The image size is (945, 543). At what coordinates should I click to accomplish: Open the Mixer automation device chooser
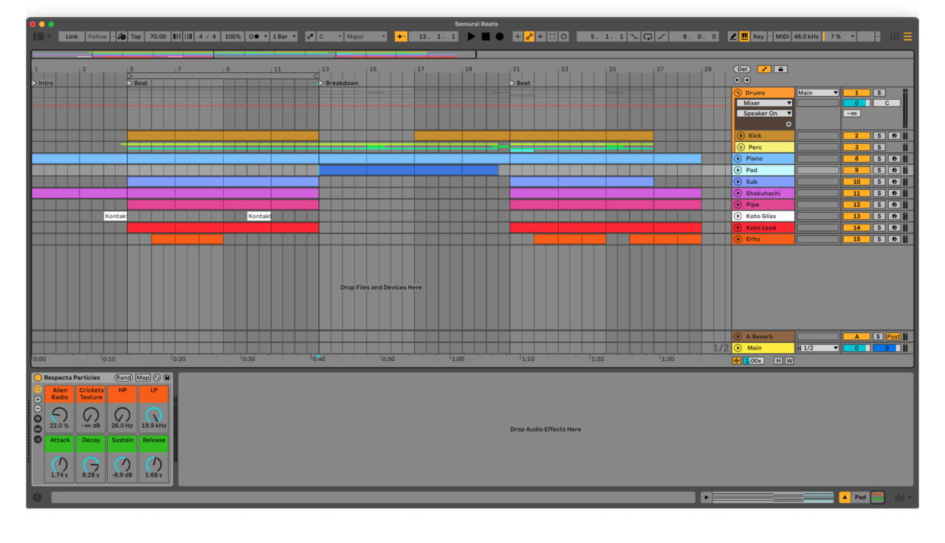tap(764, 103)
